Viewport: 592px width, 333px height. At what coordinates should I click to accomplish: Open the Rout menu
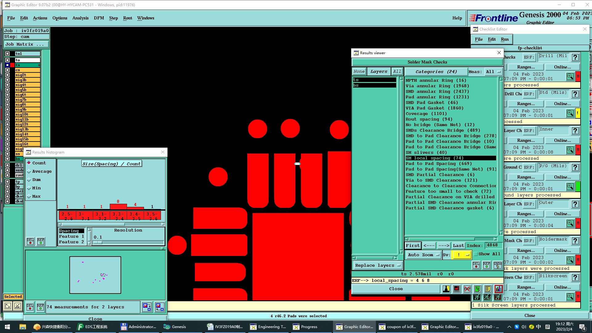click(x=128, y=18)
